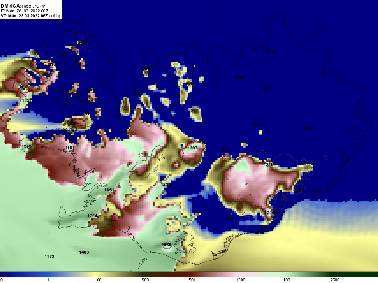
Task: Click the map value 1661
Action: tap(109, 190)
